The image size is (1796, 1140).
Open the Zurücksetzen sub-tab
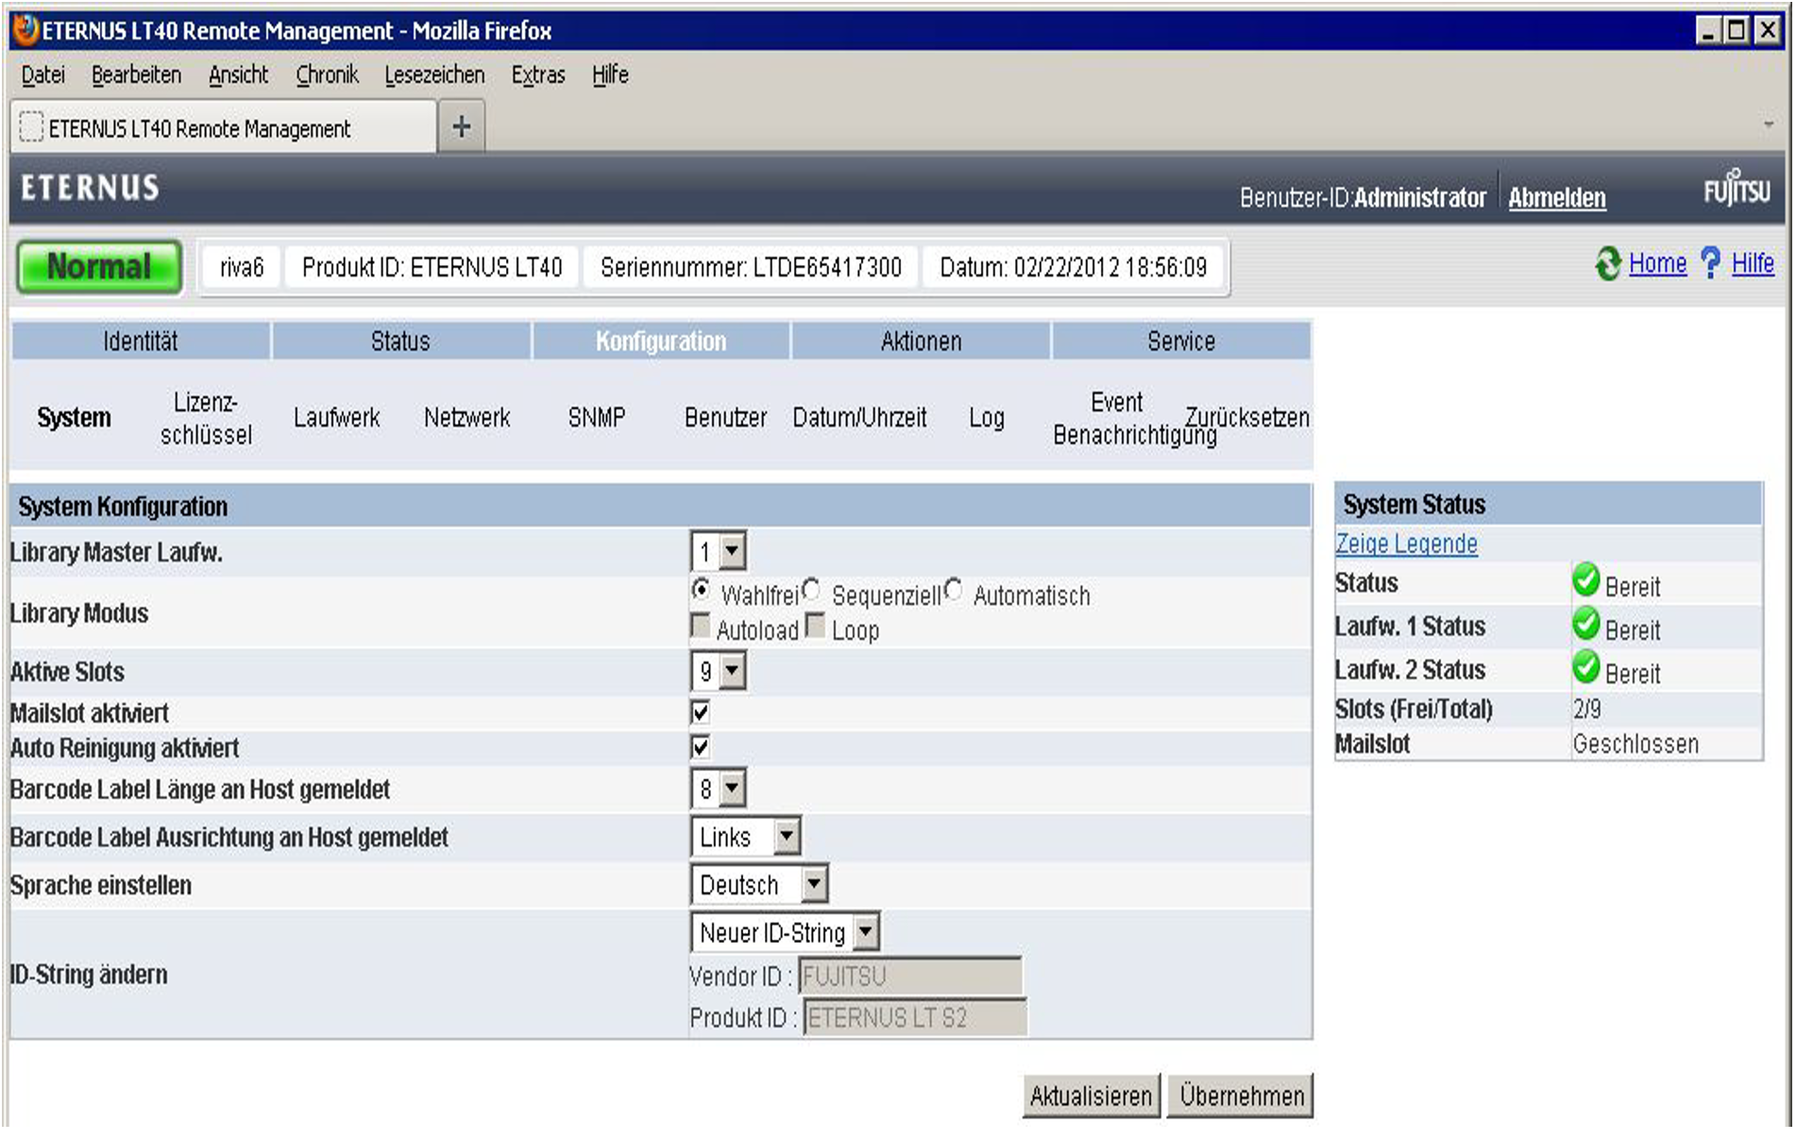[x=1247, y=417]
